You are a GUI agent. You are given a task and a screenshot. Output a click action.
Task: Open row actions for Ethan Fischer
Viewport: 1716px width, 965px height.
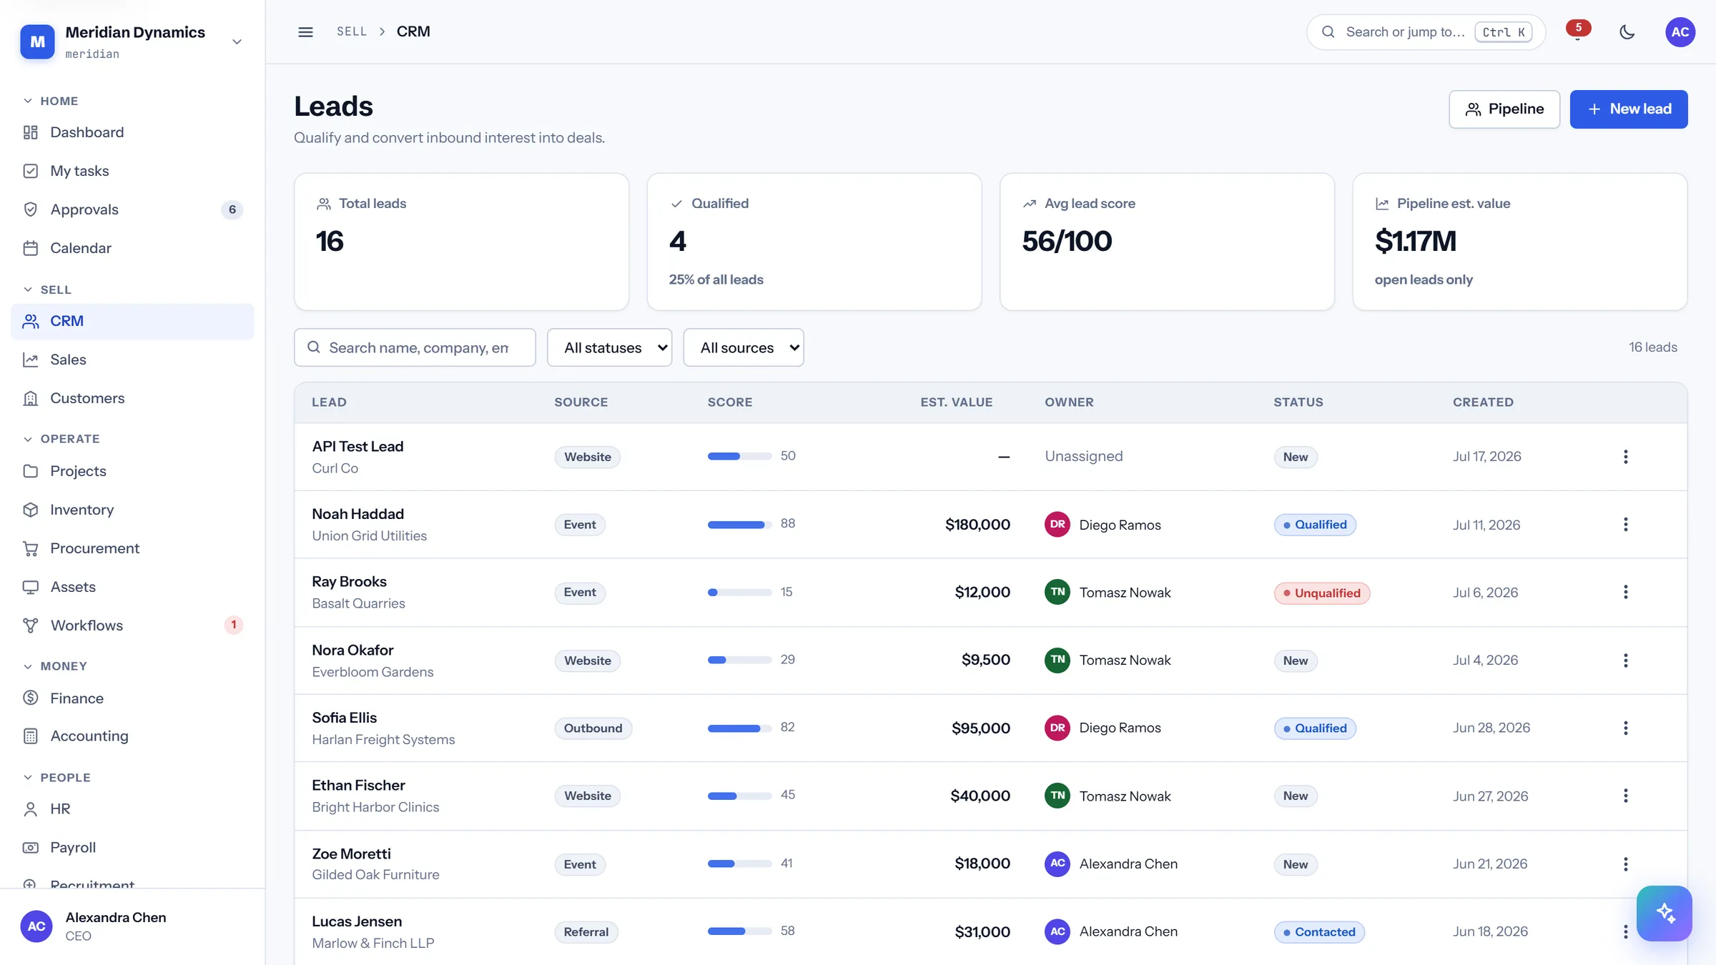pos(1625,796)
